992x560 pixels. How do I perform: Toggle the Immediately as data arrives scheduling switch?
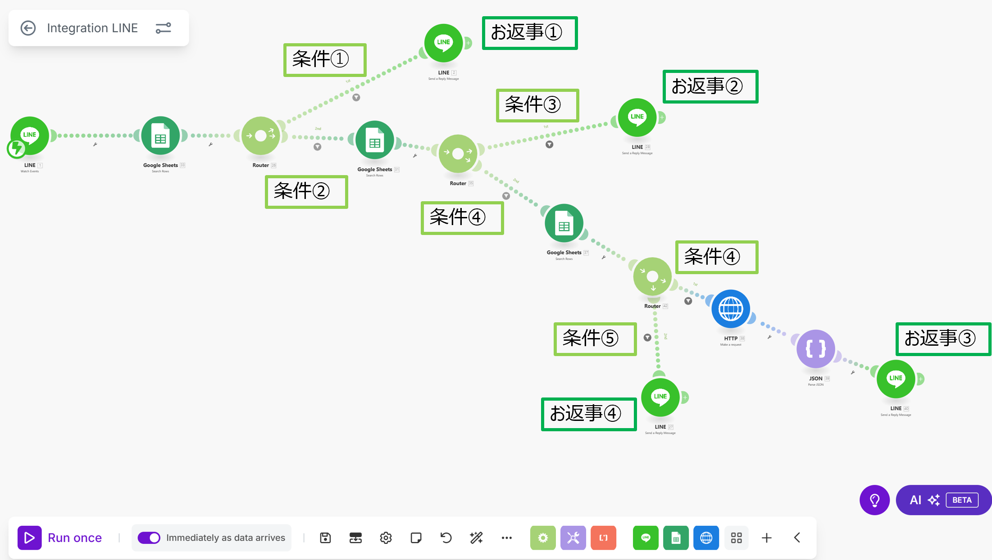tap(149, 537)
